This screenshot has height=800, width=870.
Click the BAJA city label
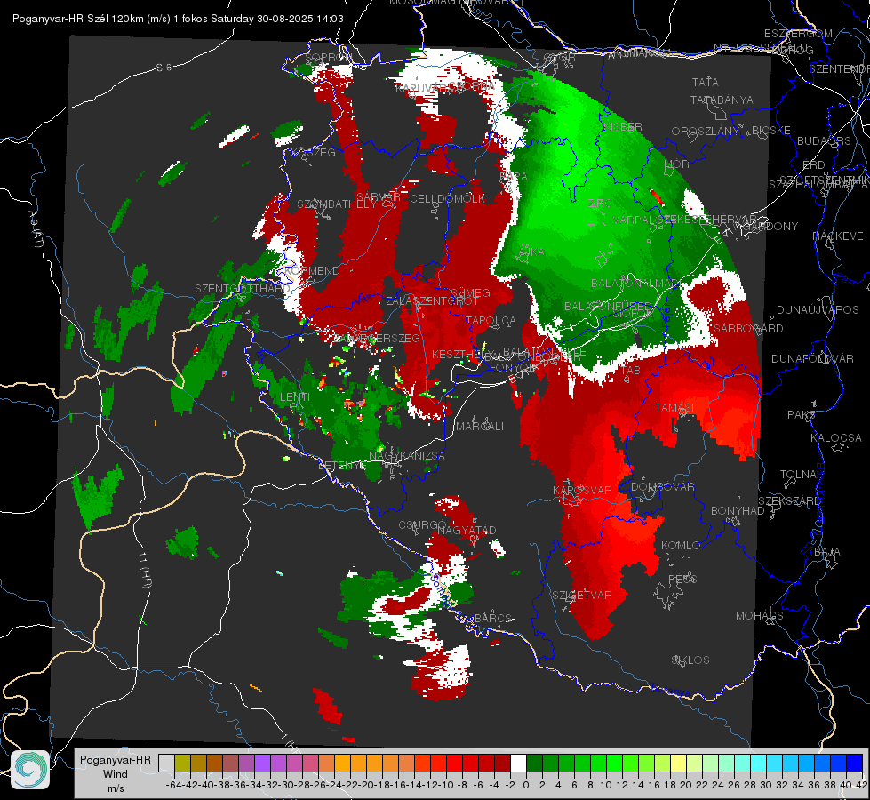pos(827,552)
